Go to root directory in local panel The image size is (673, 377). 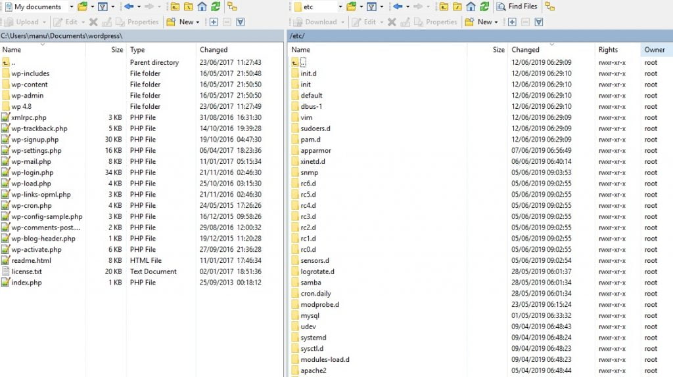(x=189, y=7)
